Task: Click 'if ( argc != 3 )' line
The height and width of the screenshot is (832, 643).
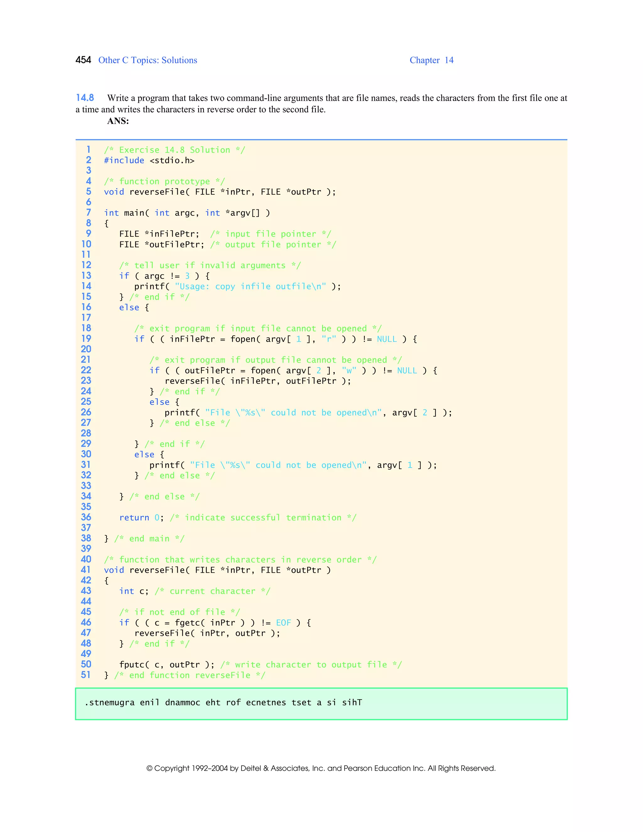Action: click(165, 276)
